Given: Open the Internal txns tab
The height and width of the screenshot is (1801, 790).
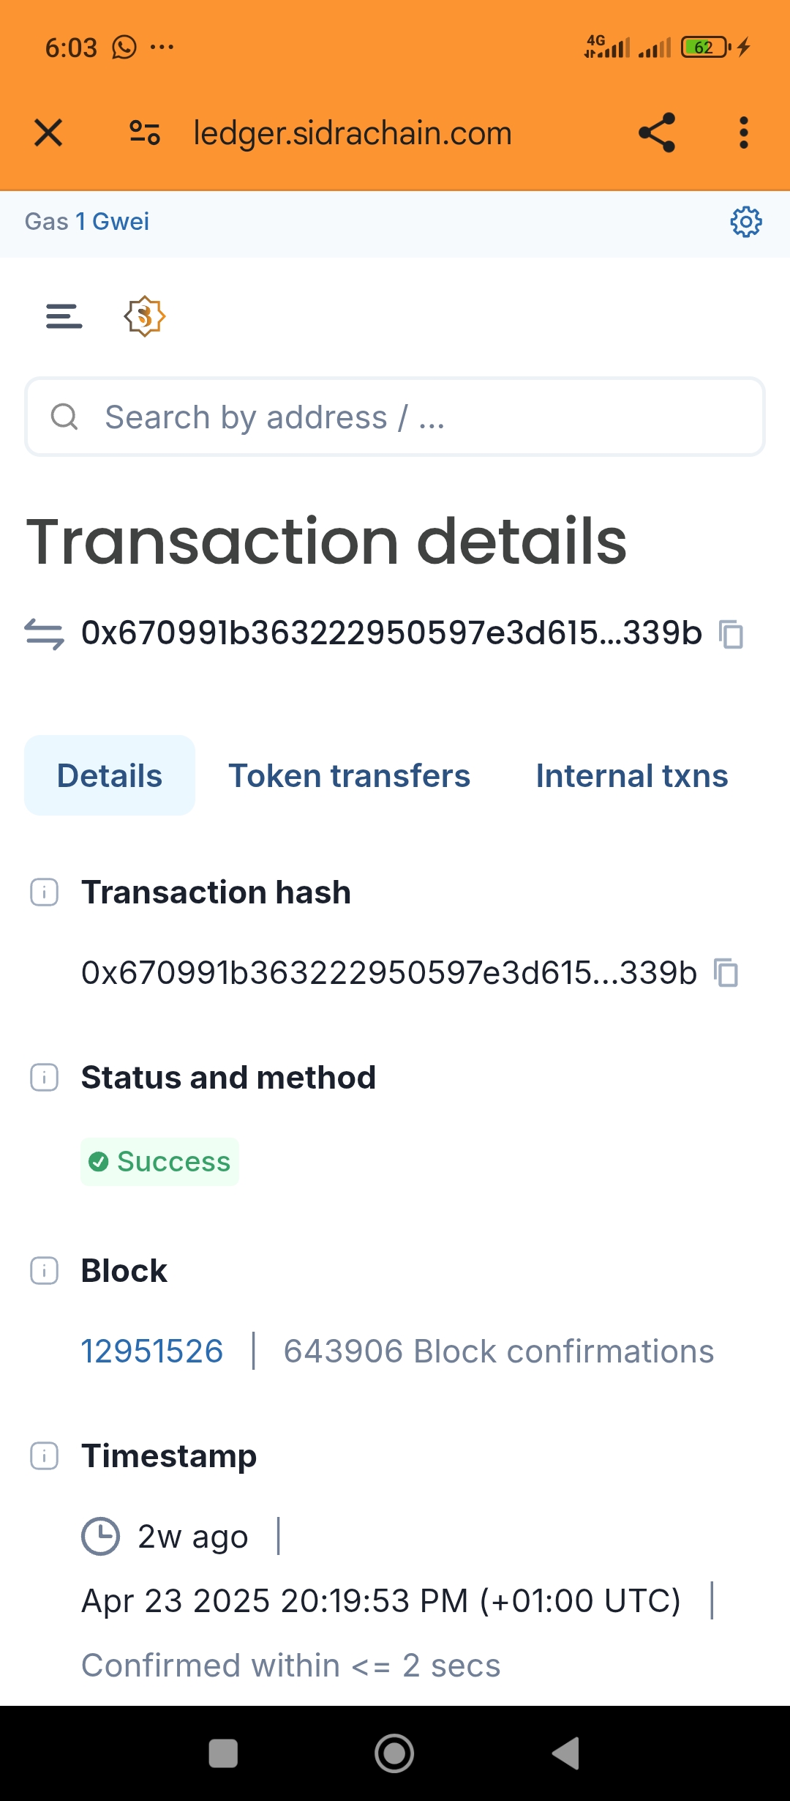Looking at the screenshot, I should pyautogui.click(x=631, y=776).
